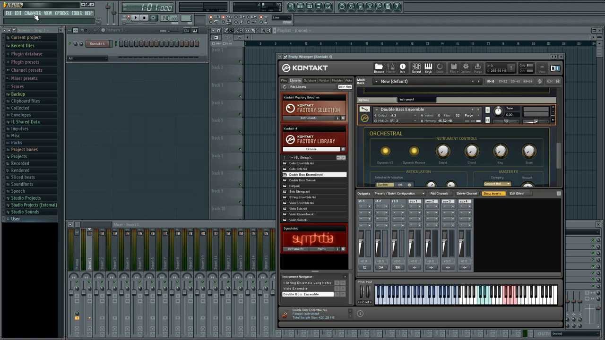Toggle Dynamic Release yellow button
This screenshot has width=605, height=340.
(x=414, y=151)
